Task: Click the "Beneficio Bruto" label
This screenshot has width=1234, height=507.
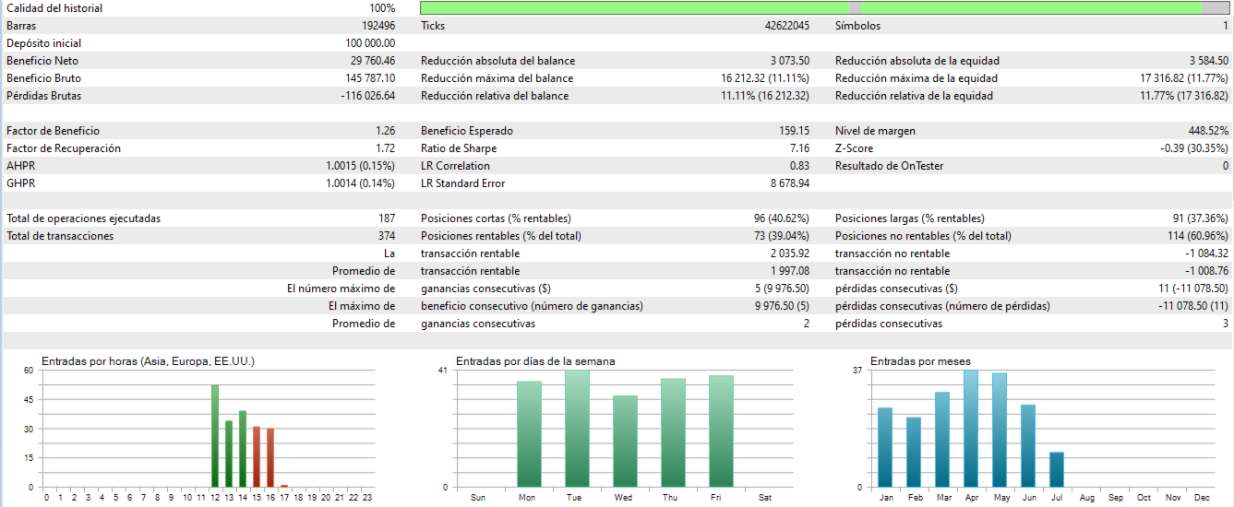Action: point(43,78)
